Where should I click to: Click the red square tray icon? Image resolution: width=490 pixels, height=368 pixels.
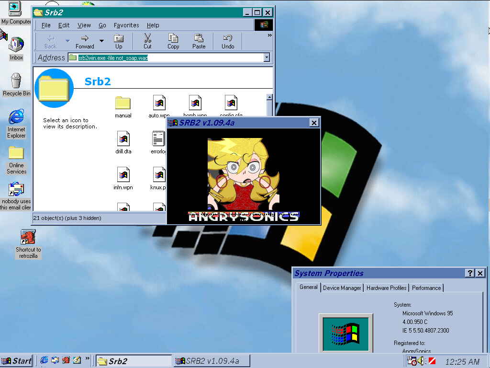point(432,361)
